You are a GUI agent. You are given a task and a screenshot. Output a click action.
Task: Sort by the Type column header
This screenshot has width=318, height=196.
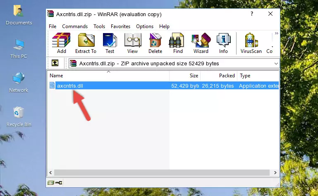point(258,76)
